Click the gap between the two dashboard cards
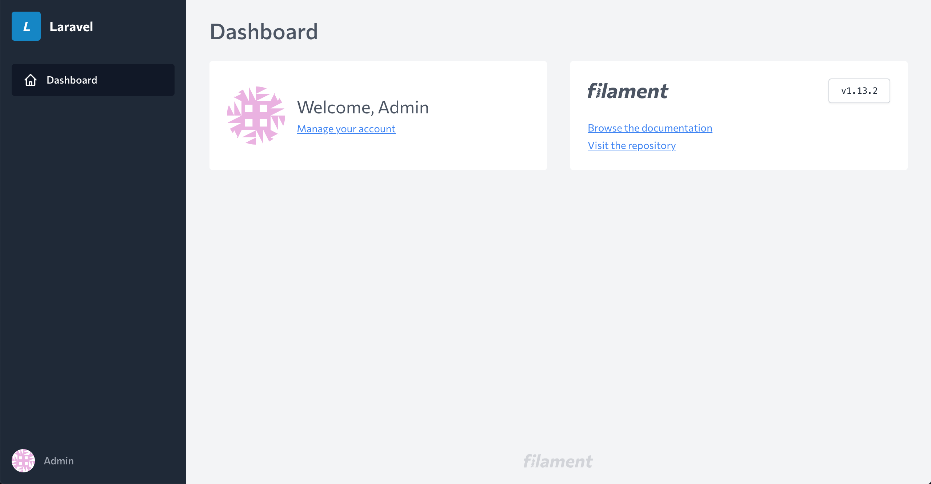931x484 pixels. tap(559, 116)
